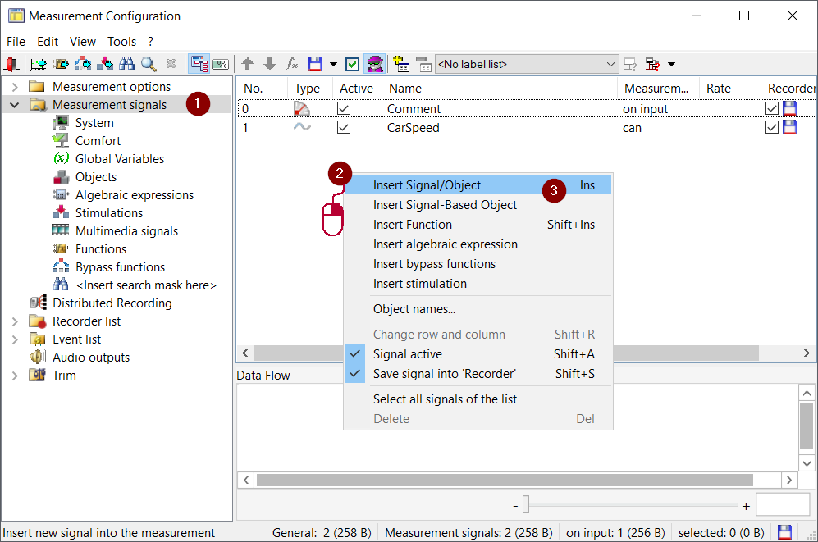Image resolution: width=818 pixels, height=542 pixels.
Task: Open the Tools menu
Action: tap(121, 41)
